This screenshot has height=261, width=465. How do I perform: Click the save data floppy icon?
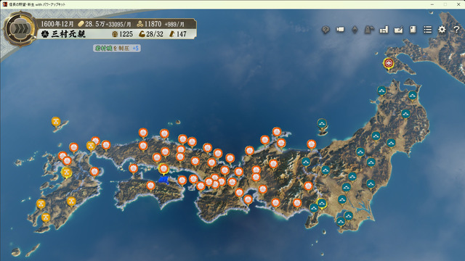click(x=384, y=29)
